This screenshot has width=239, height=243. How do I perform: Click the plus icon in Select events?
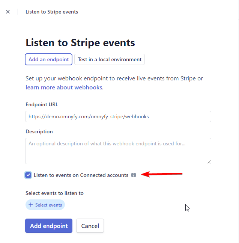31,205
